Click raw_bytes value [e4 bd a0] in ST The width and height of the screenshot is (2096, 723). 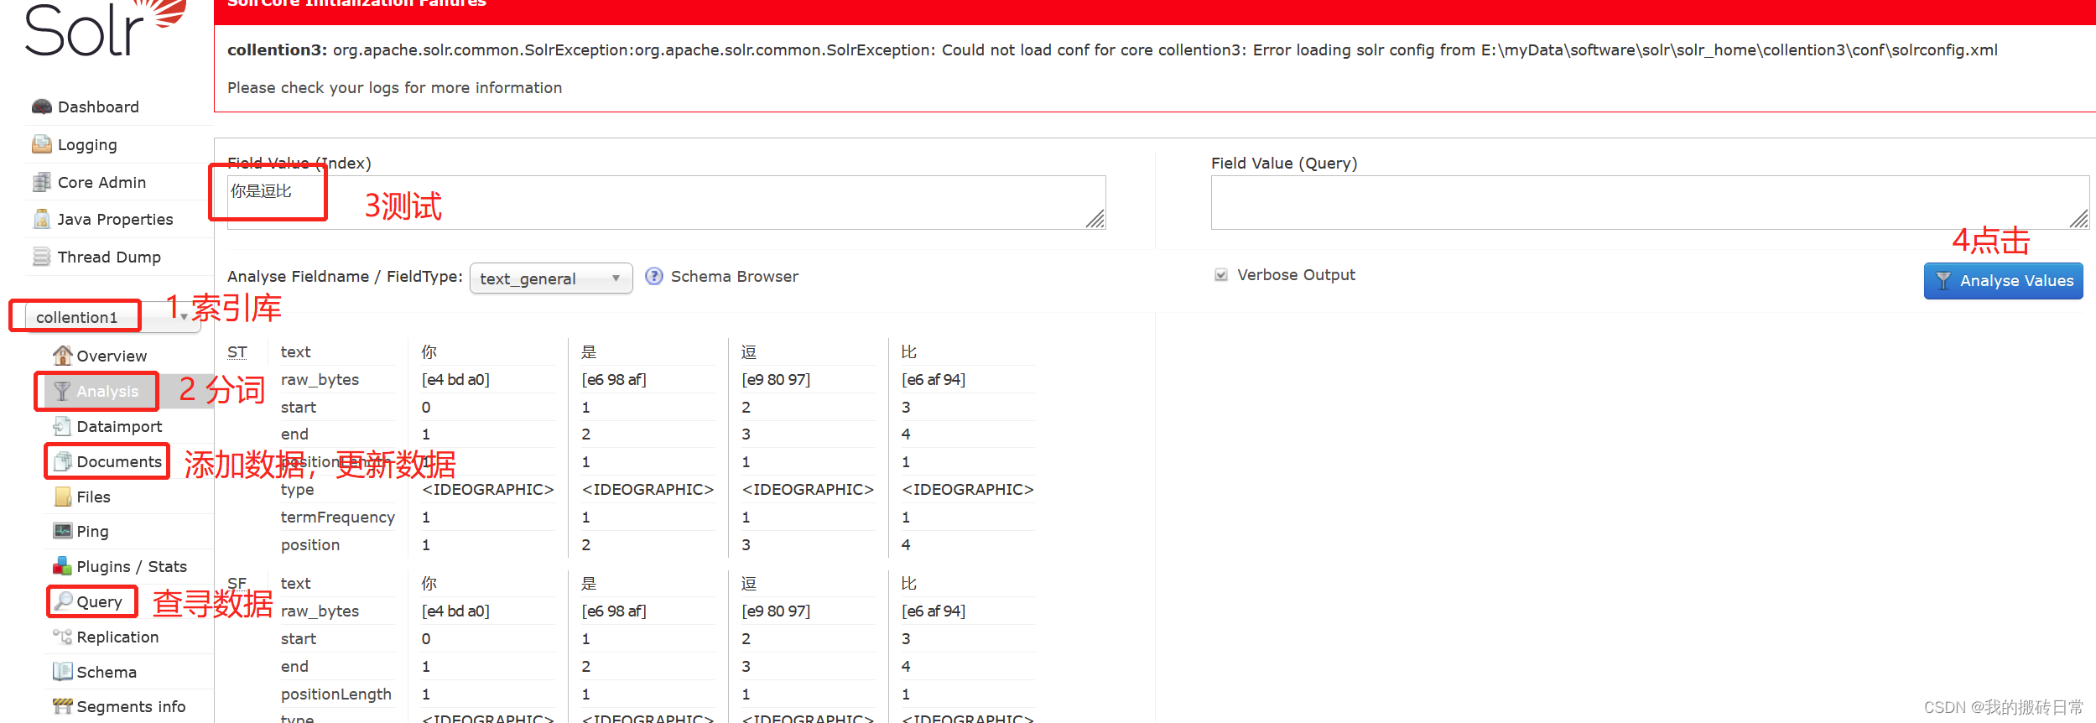455,379
